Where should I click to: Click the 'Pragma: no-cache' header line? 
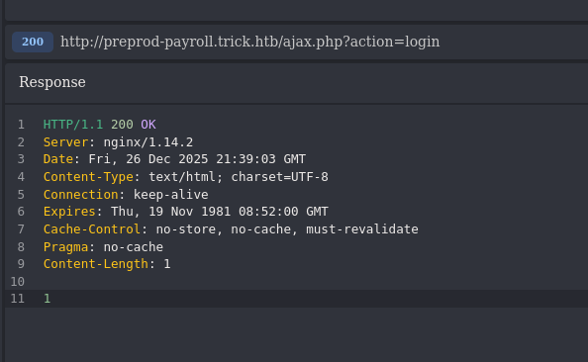pyautogui.click(x=103, y=247)
